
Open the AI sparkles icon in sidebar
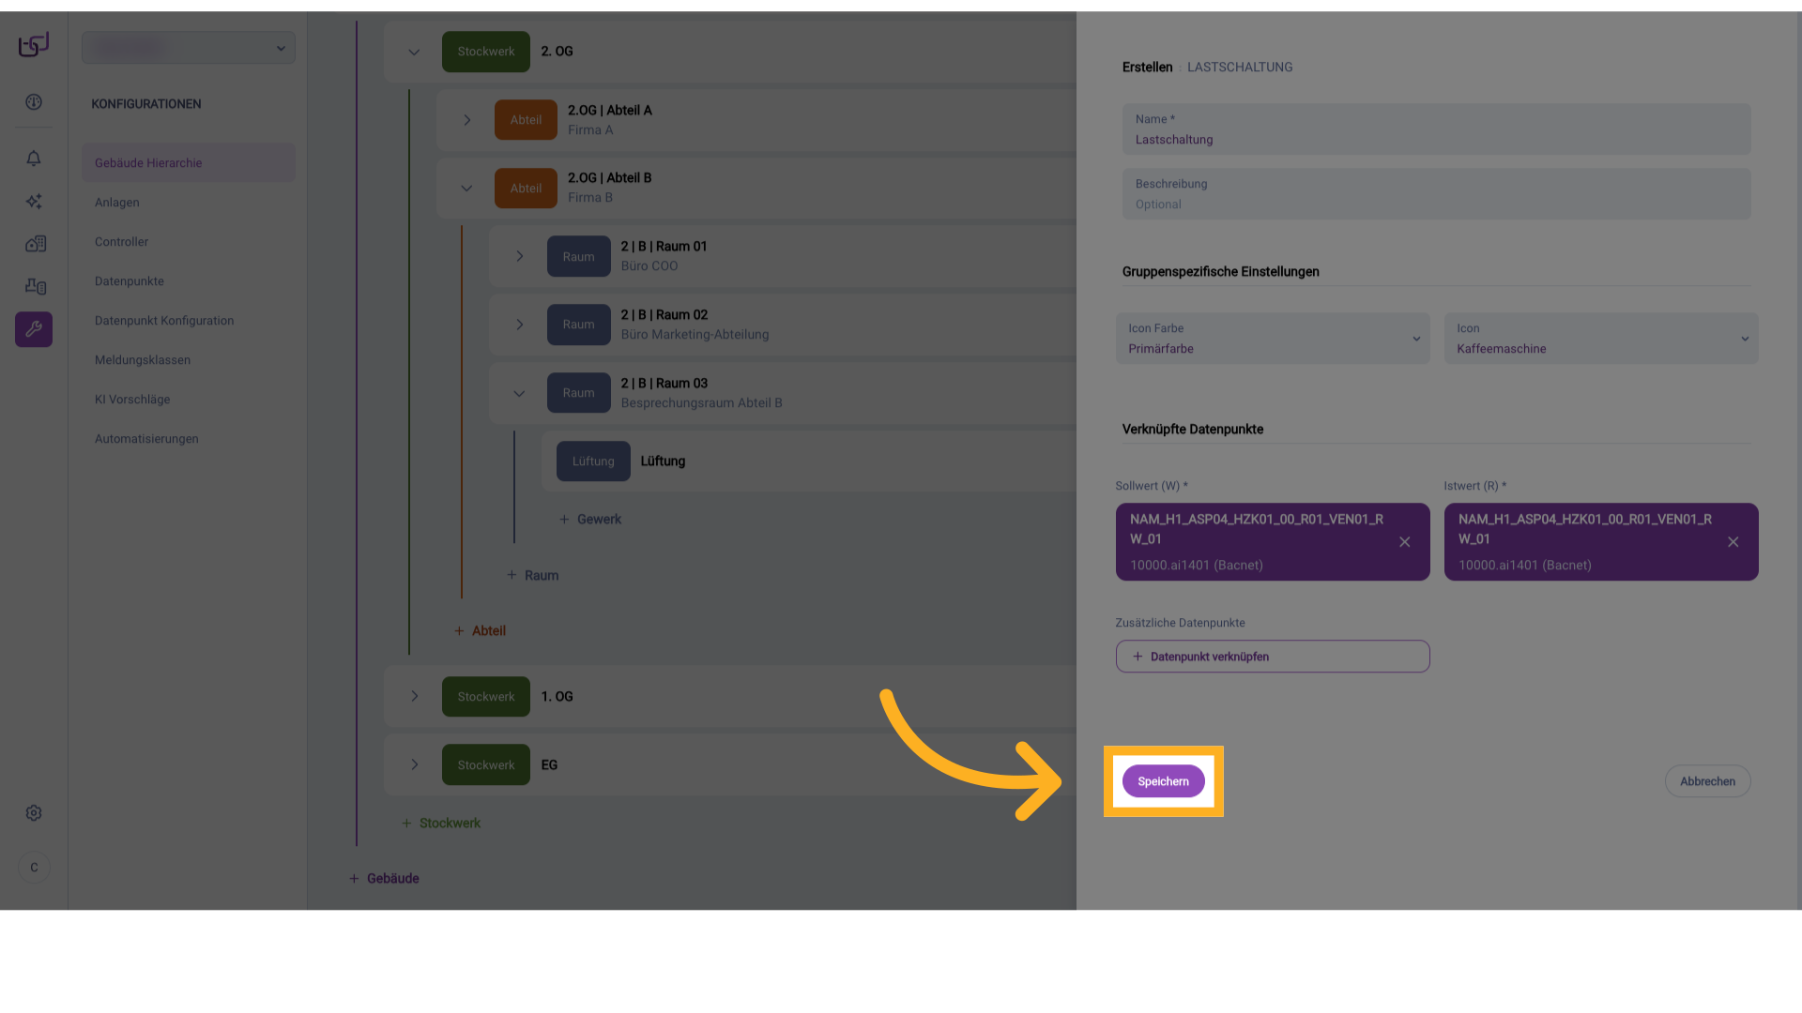click(34, 202)
